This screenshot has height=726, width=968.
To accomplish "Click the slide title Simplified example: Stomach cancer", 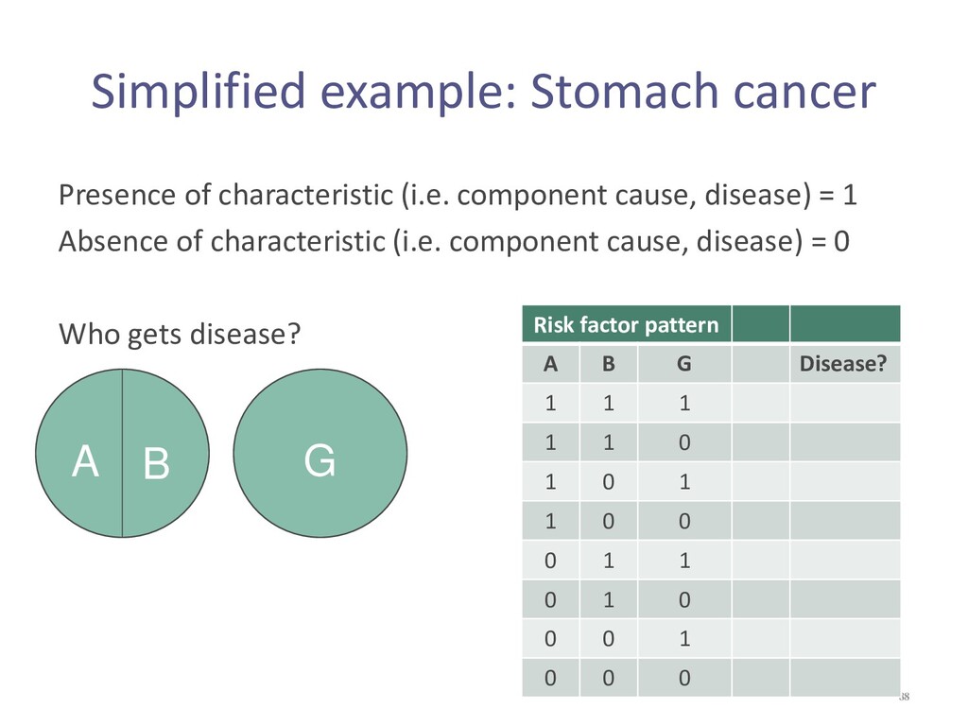I will (x=483, y=92).
